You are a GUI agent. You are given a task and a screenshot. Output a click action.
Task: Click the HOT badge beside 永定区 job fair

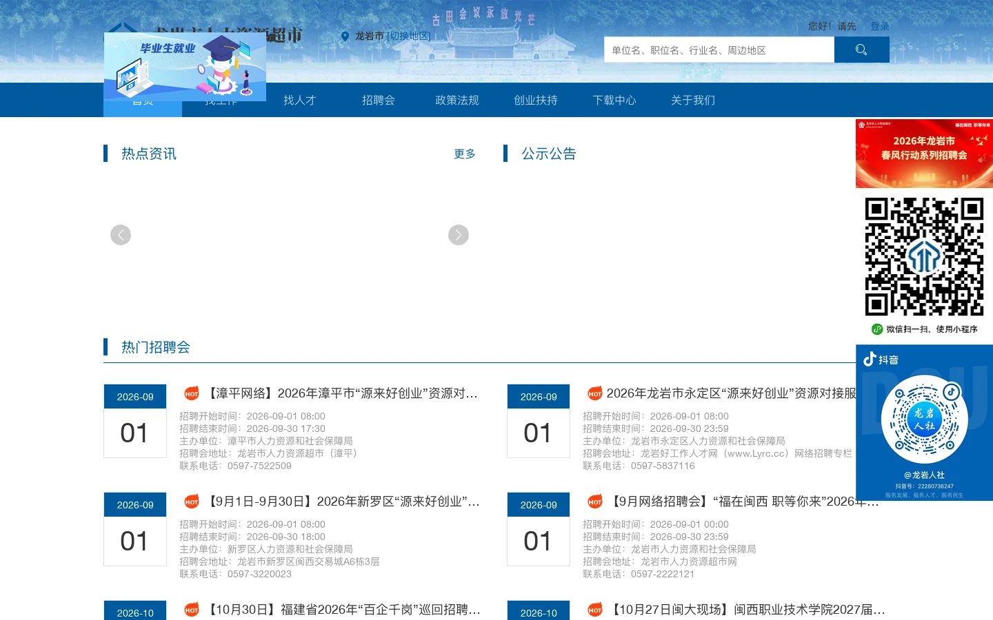click(x=595, y=393)
